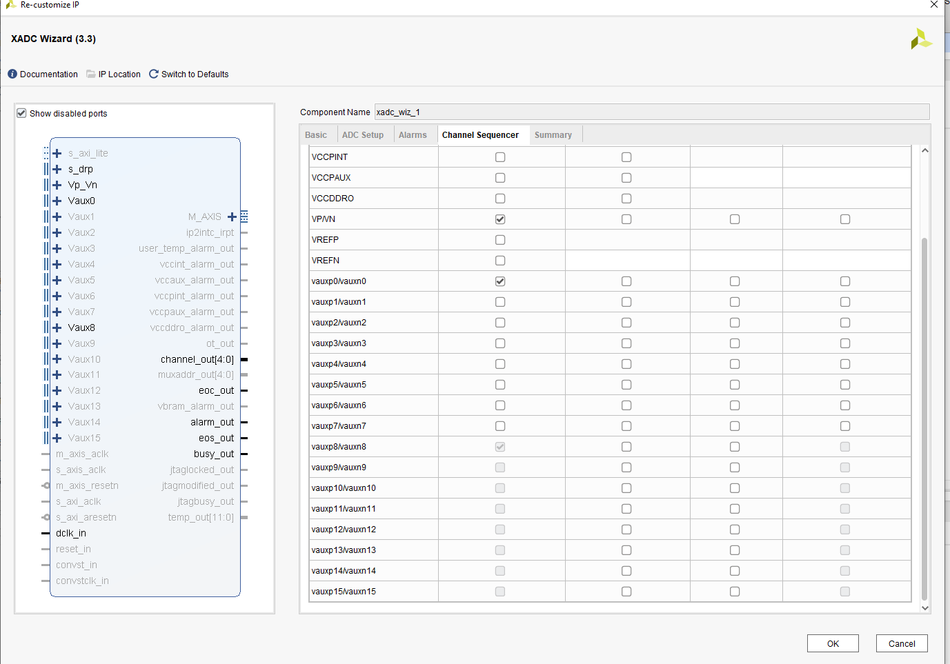The height and width of the screenshot is (664, 950).
Task: Uncheck the VP/VN channel enable checkbox
Action: (x=500, y=219)
